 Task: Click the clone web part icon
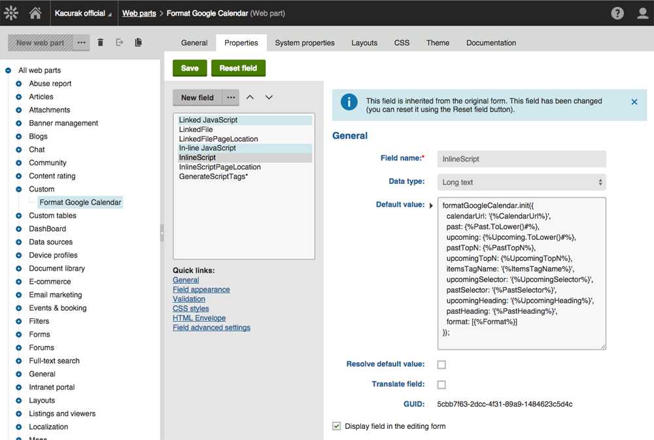coord(138,42)
